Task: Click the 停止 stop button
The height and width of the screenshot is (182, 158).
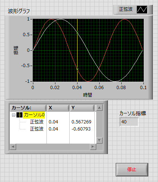Action: click(x=132, y=170)
